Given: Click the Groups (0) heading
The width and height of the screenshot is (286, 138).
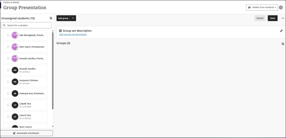Looking at the screenshot, I should coord(63,43).
